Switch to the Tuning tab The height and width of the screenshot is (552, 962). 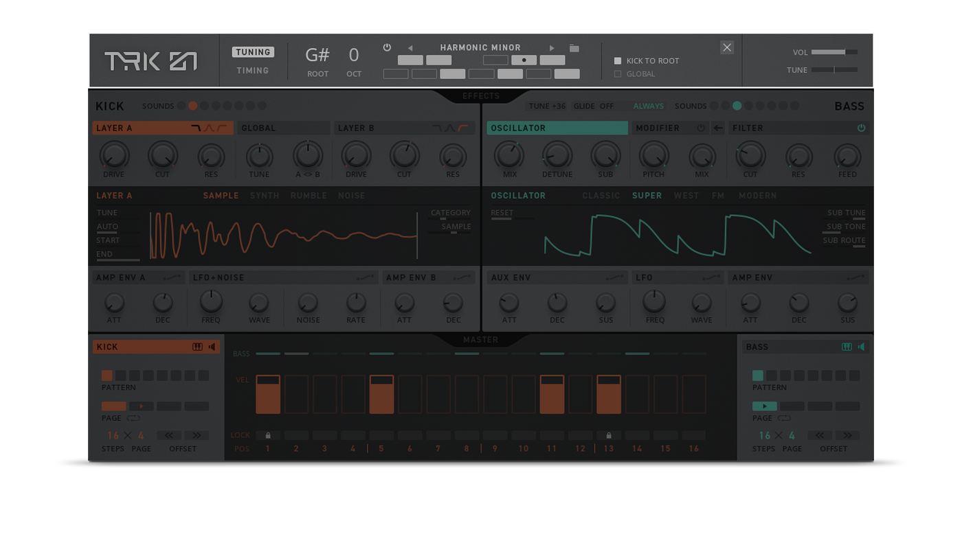point(253,52)
